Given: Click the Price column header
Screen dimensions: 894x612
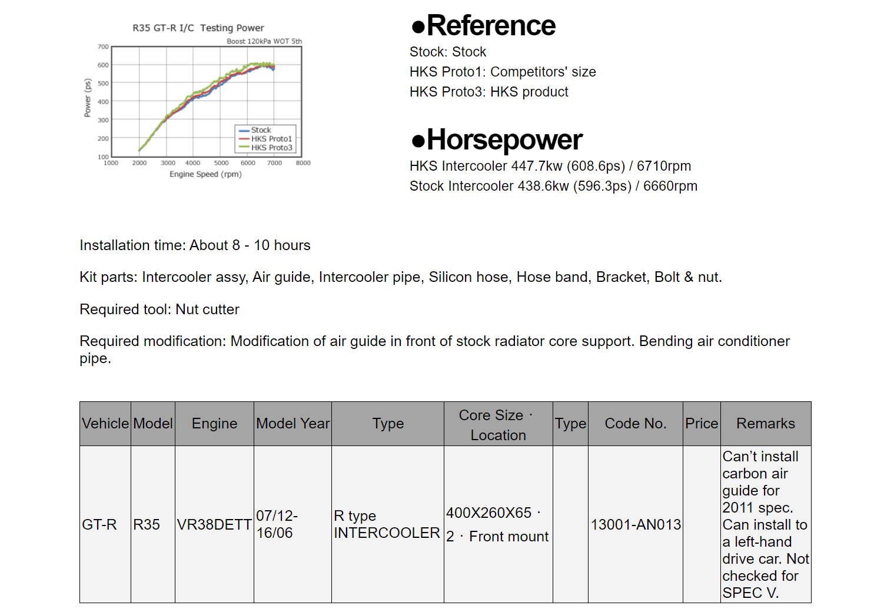Looking at the screenshot, I should 702,424.
